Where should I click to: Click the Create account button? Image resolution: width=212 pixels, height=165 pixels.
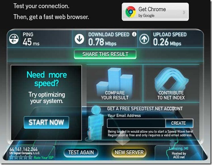[x=179, y=123]
